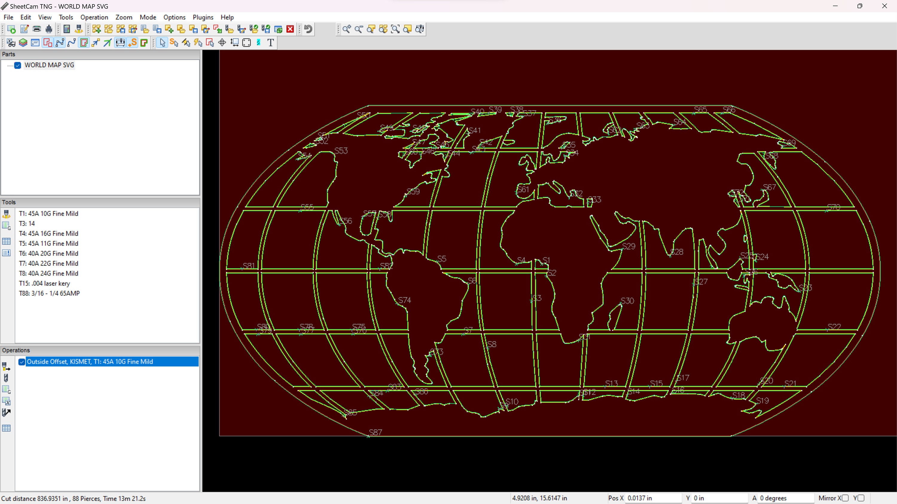The height and width of the screenshot is (504, 897).
Task: Uncheck the WORLD MAP SVG part checkbox
Action: [18, 65]
